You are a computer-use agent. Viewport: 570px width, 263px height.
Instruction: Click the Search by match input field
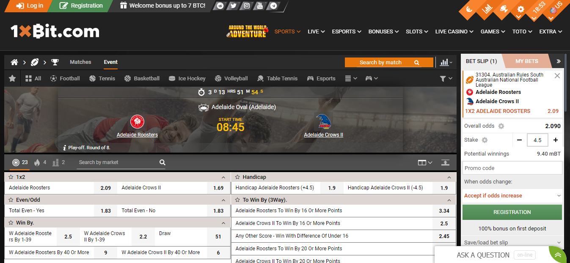click(x=384, y=62)
